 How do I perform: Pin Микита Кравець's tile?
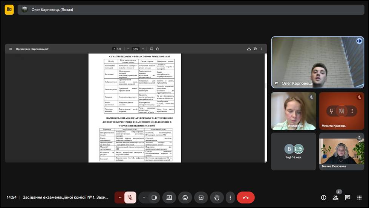click(331, 111)
